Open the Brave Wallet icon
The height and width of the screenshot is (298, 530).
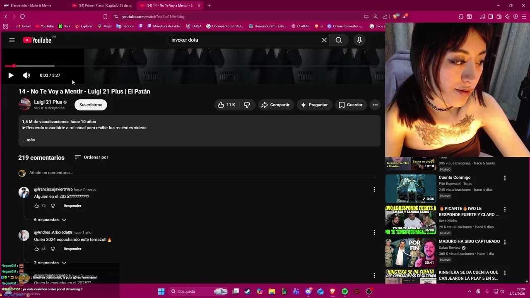[x=499, y=17]
